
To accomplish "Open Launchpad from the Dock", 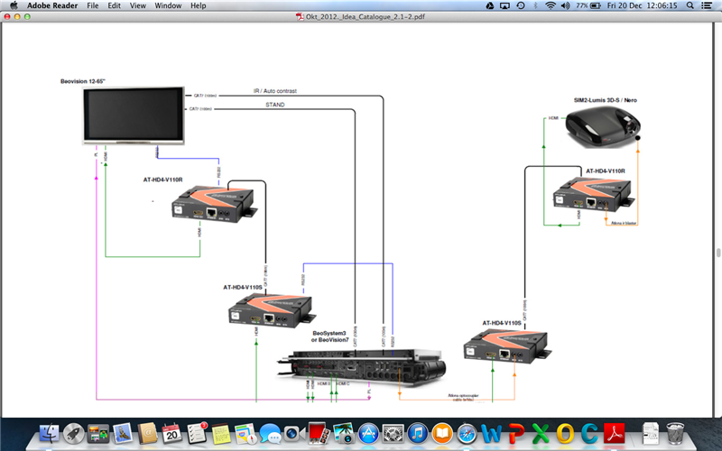I will 73,434.
